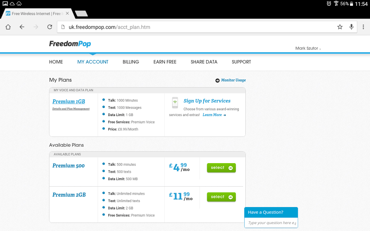The width and height of the screenshot is (370, 231).
Task: Go to the BILLING menu item
Action: pyautogui.click(x=131, y=62)
